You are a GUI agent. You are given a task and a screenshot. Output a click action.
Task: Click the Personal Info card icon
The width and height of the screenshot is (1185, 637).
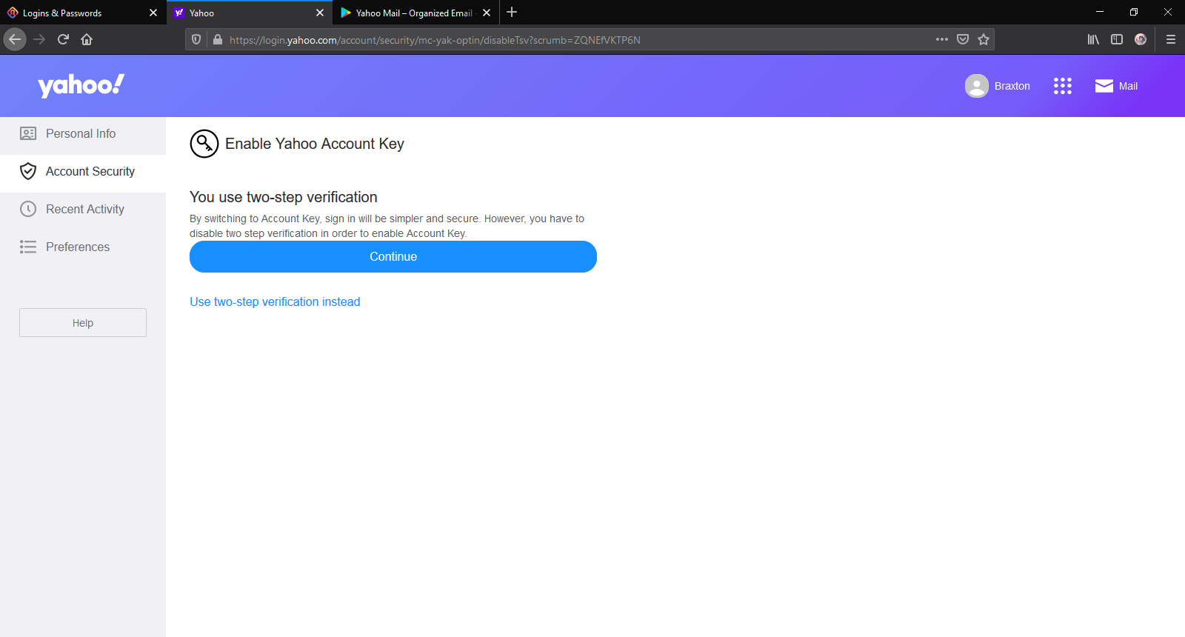(28, 133)
